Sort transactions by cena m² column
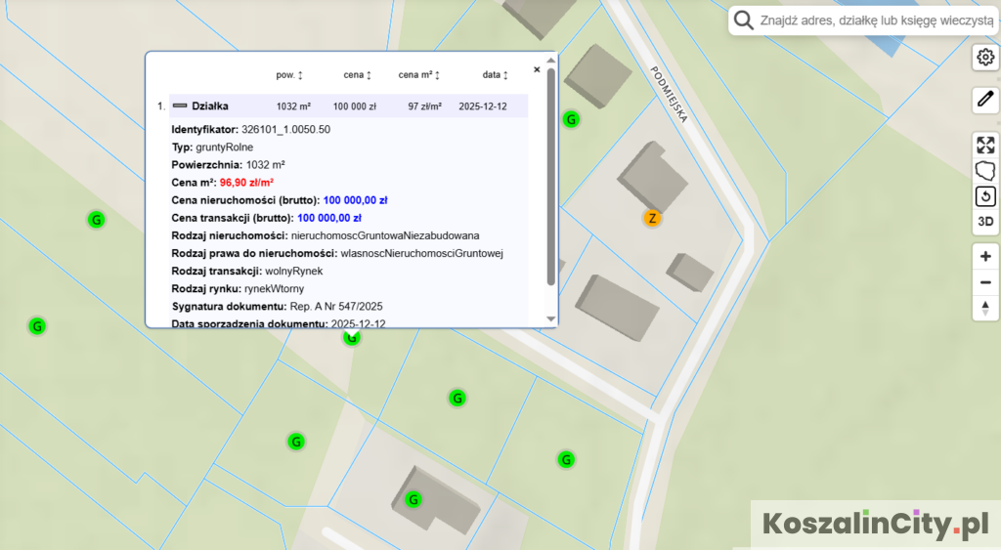This screenshot has width=1001, height=550. tap(419, 75)
